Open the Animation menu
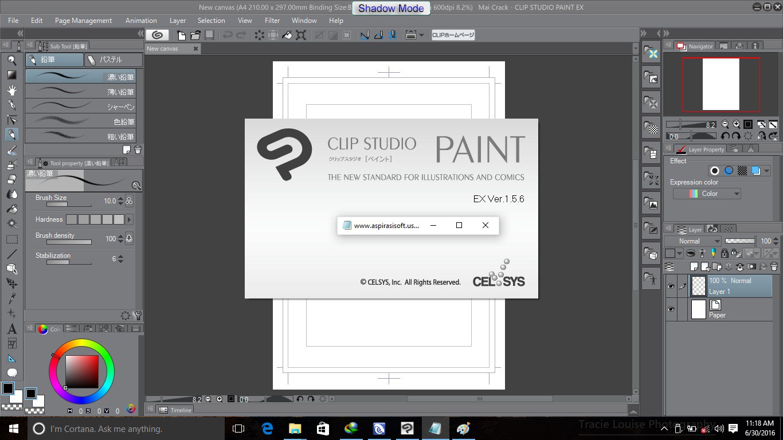 (x=141, y=20)
